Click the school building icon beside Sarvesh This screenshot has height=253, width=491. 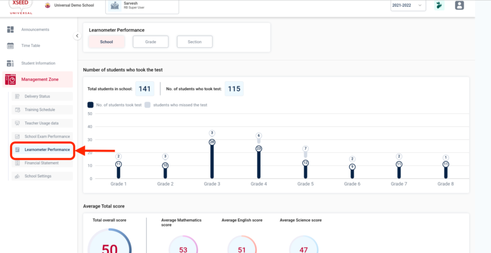click(x=115, y=6)
